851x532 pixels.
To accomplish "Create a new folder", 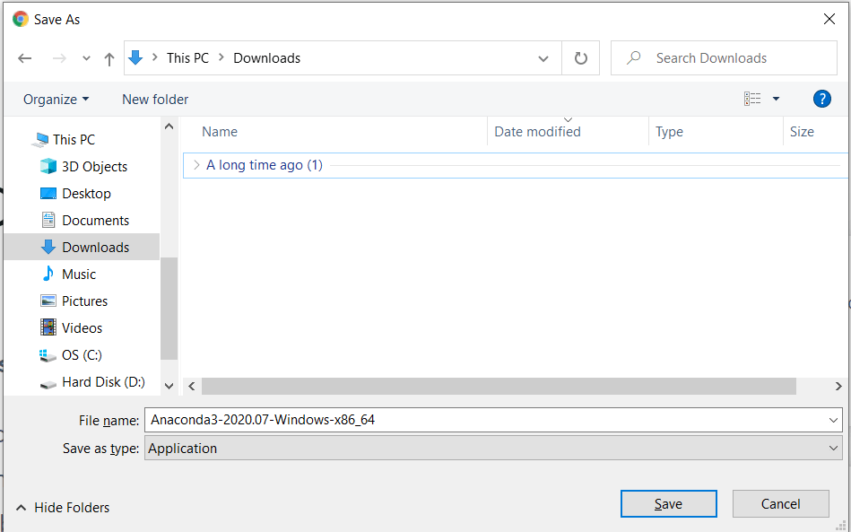I will pyautogui.click(x=154, y=99).
